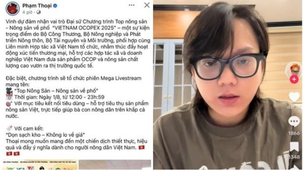Click the target emoji before 'Với mục tiêu'
303x170 pixels.
pyautogui.click(x=9, y=104)
